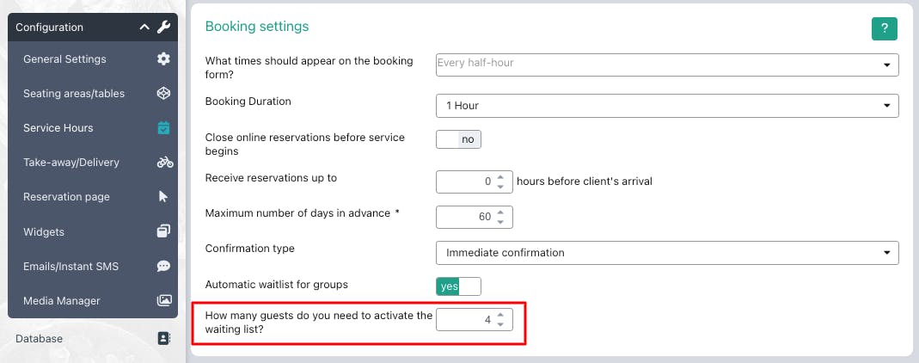Open the Booking Duration dropdown
The height and width of the screenshot is (363, 919).
[x=667, y=106]
